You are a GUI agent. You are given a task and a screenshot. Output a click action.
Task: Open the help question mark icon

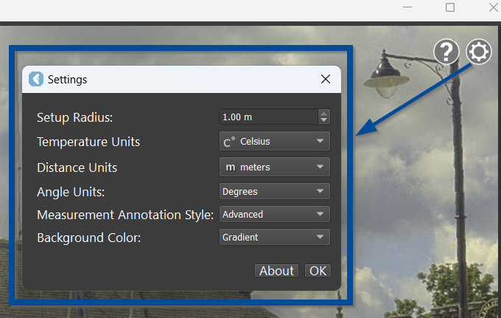[446, 52]
